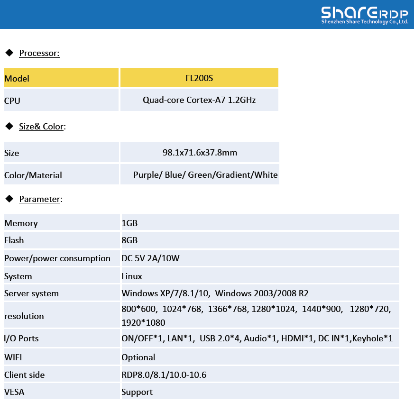Click the "CPU" row label

12,101
